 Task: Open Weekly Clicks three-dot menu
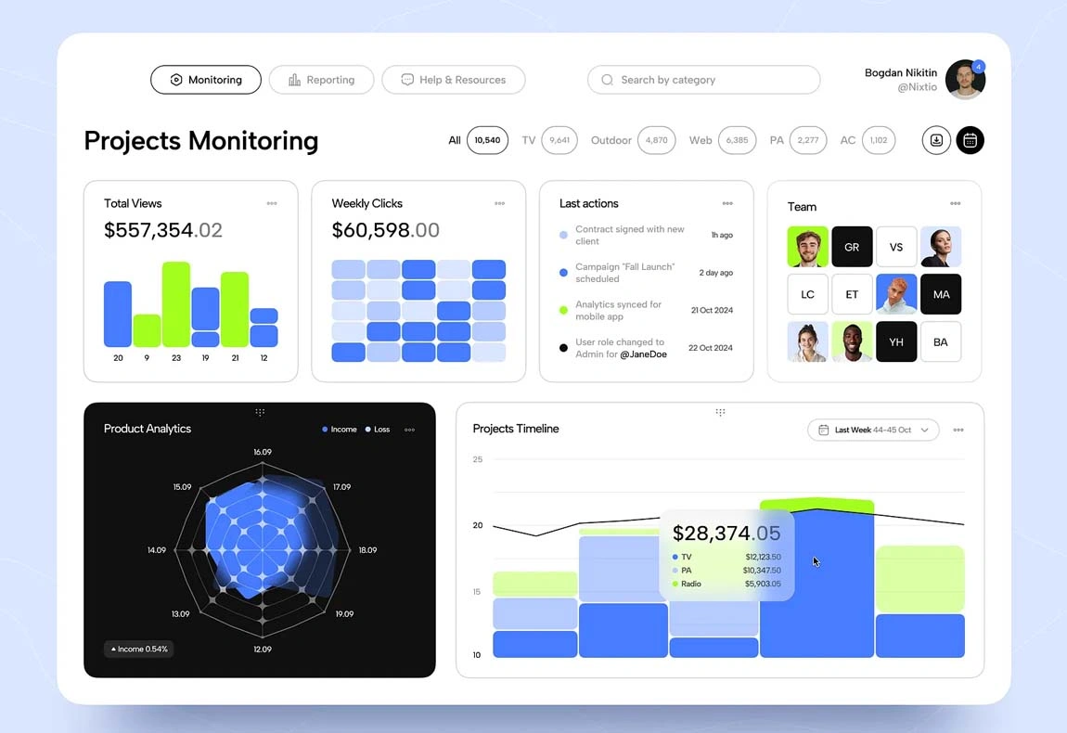coord(499,203)
